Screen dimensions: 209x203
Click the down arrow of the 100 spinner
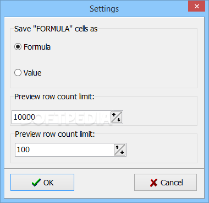pos(122,152)
